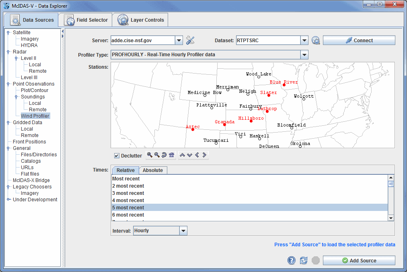Select Plot/Contour under Point Observations
This screenshot has width=407, height=272.
tap(35, 90)
